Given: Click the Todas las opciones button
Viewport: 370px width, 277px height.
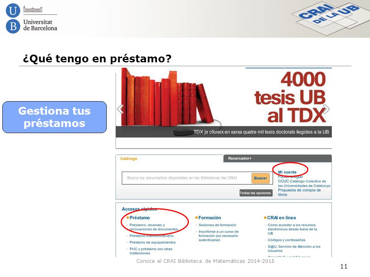Looking at the screenshot, I should pos(256,193).
